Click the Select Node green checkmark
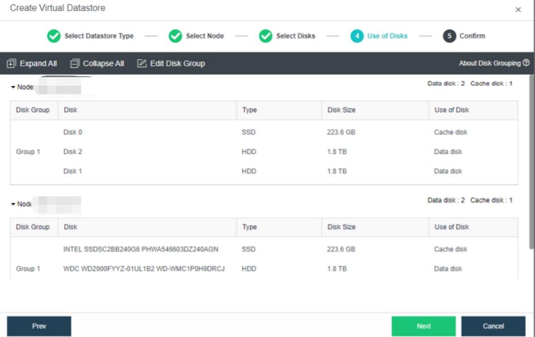Viewport: 535px width, 337px height. point(175,36)
